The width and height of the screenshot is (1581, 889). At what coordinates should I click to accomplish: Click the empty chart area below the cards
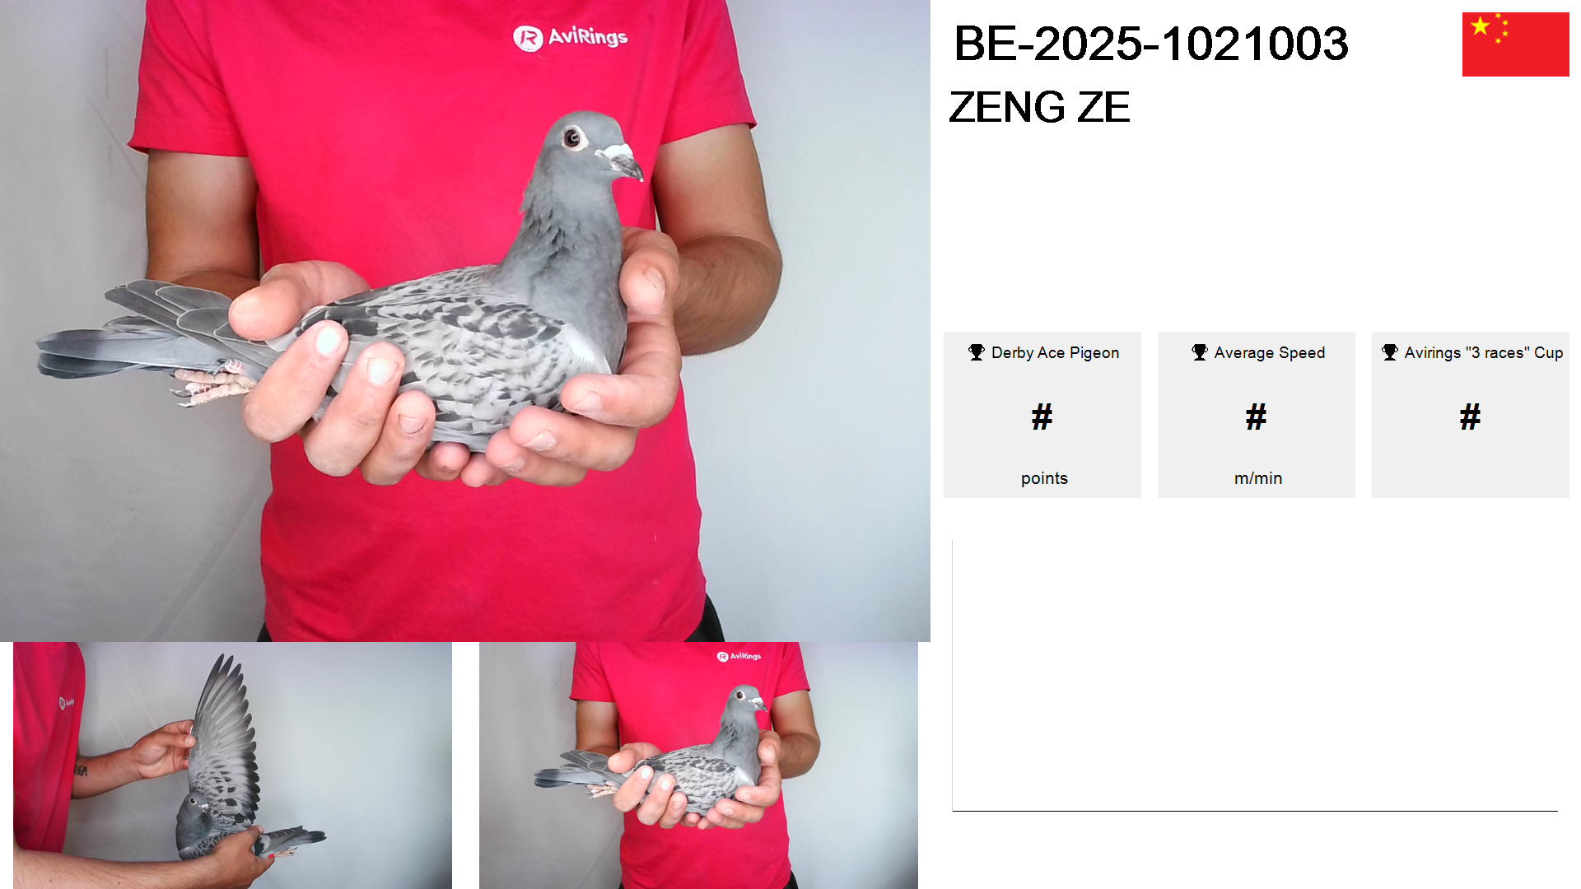pos(1255,675)
